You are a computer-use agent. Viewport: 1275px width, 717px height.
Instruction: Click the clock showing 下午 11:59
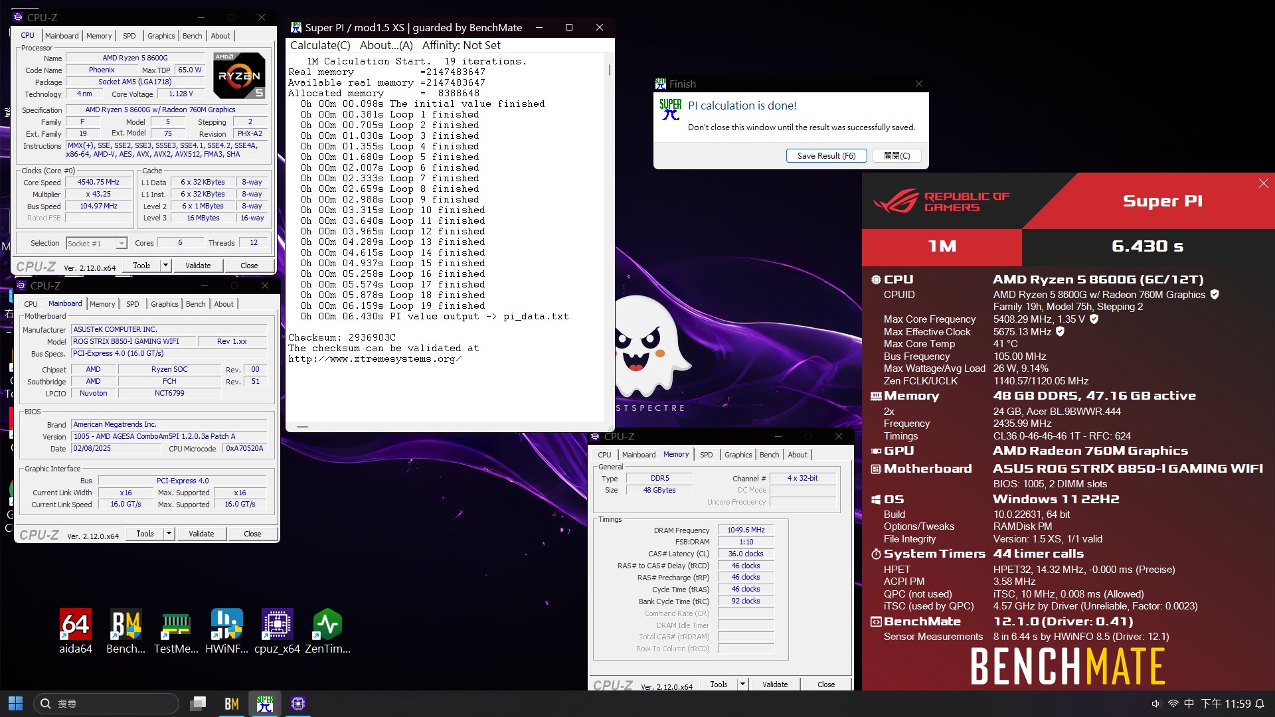coord(1226,704)
